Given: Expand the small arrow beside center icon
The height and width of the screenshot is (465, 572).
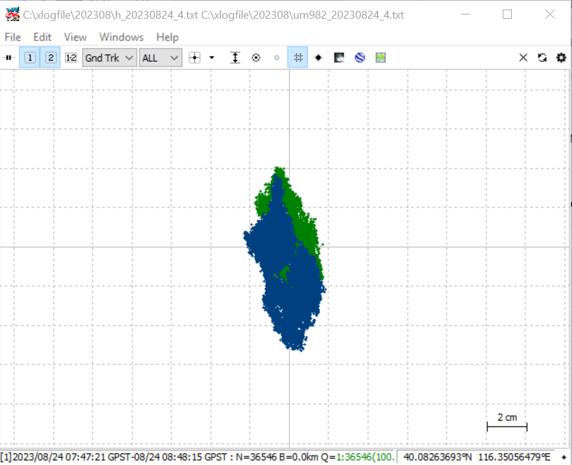Looking at the screenshot, I should 211,58.
